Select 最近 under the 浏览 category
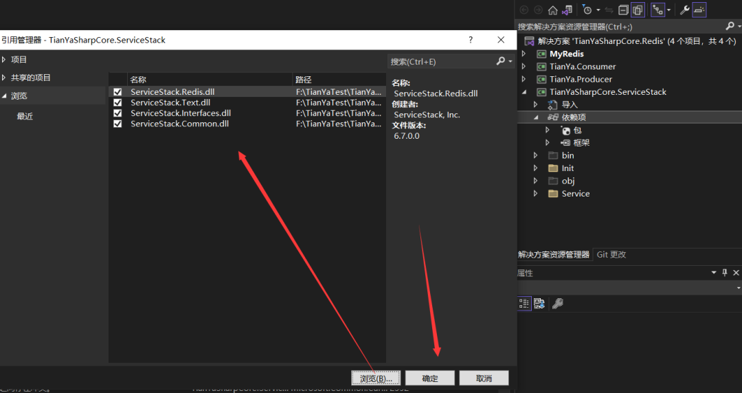Screen dimensions: 742x393 point(25,117)
